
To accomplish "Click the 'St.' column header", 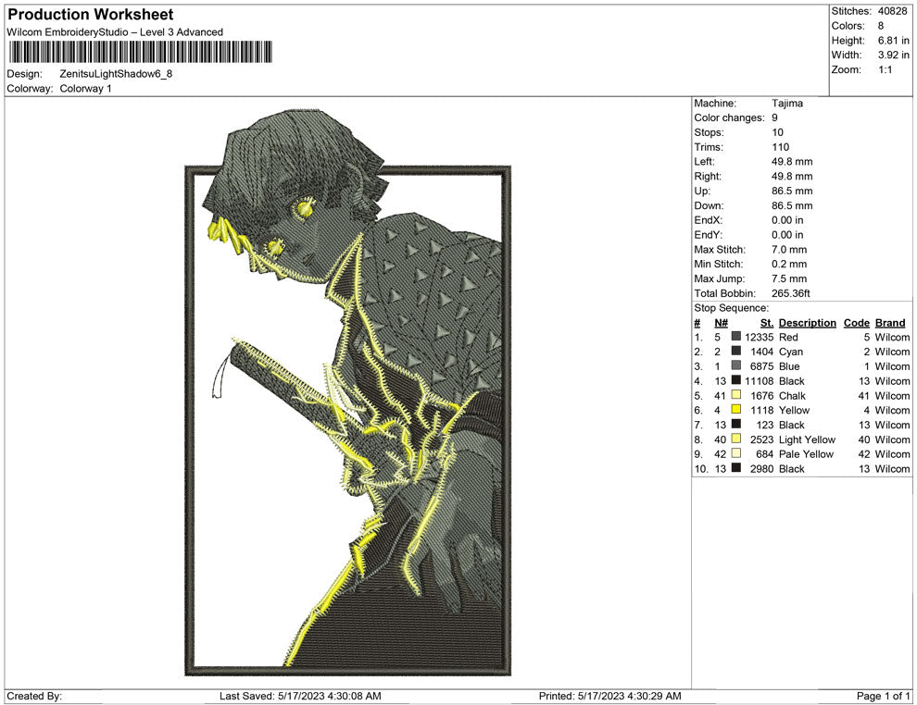I will click(767, 323).
